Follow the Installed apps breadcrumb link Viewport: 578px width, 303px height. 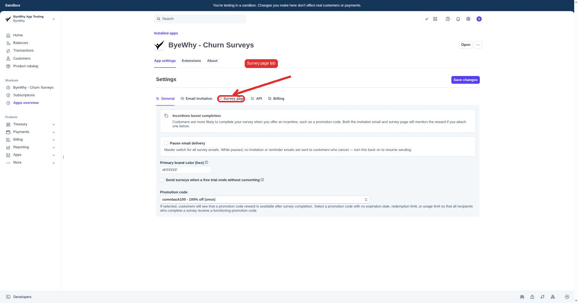(166, 33)
